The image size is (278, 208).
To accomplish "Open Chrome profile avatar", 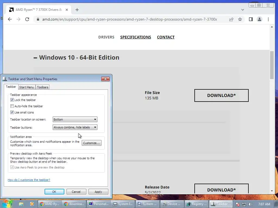I will point(259,19).
